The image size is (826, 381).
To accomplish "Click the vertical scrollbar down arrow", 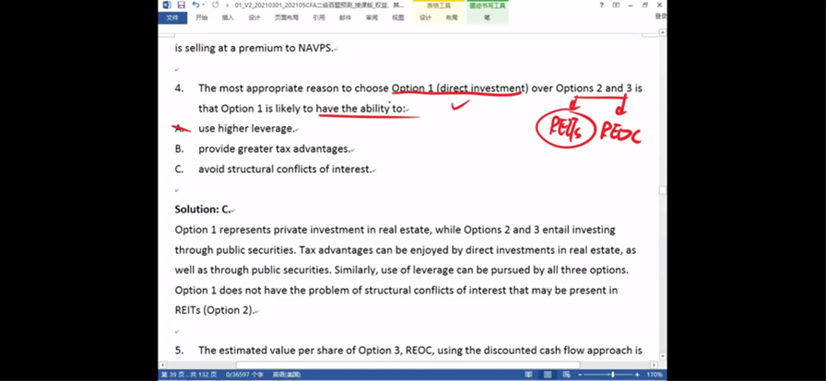I will (x=663, y=356).
